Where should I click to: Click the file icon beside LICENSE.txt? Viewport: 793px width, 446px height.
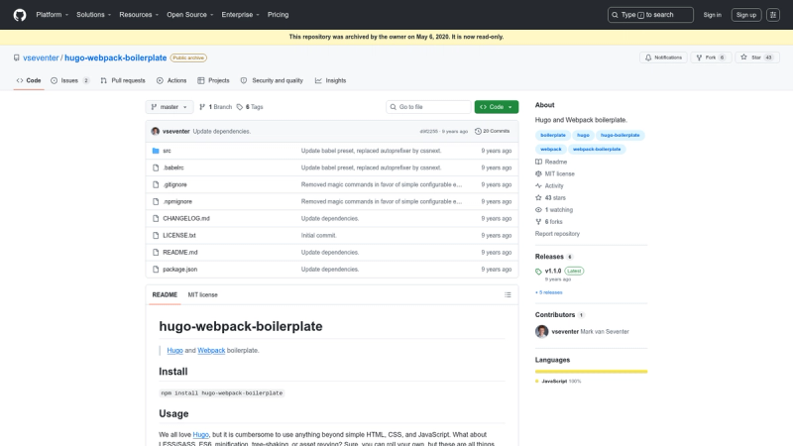[156, 235]
